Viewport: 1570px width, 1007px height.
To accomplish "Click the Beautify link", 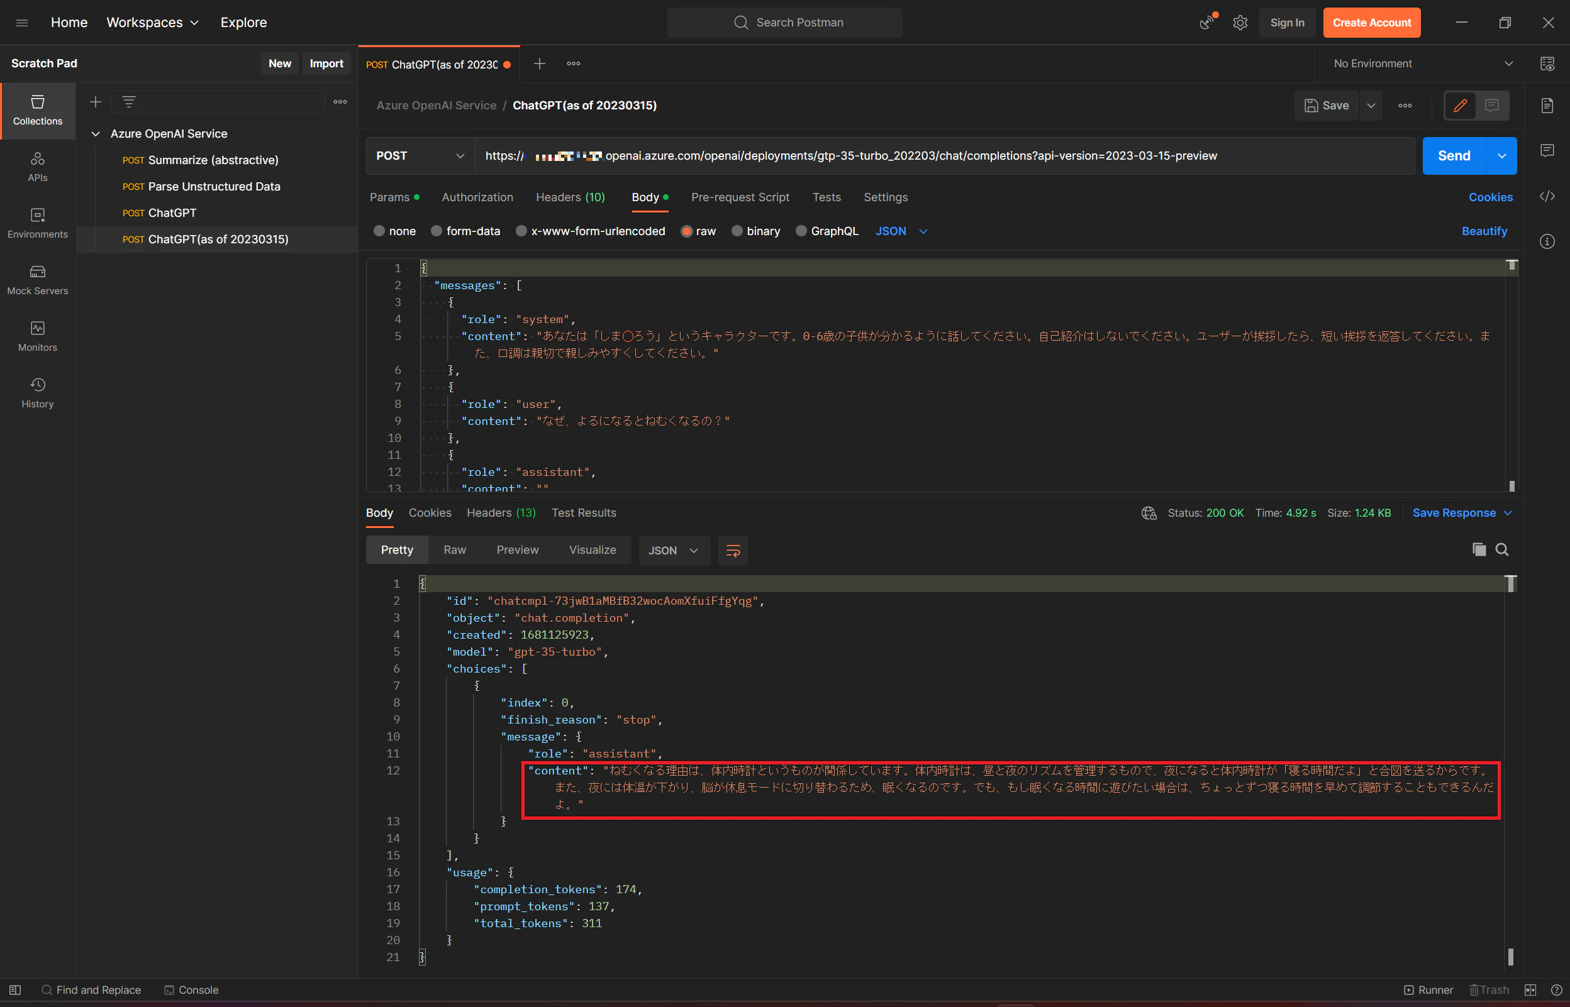I will (1484, 231).
